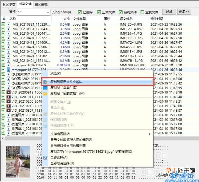199x182 pixels.
Task: Click video icon of VID_20210210_1805
Action: [8, 106]
